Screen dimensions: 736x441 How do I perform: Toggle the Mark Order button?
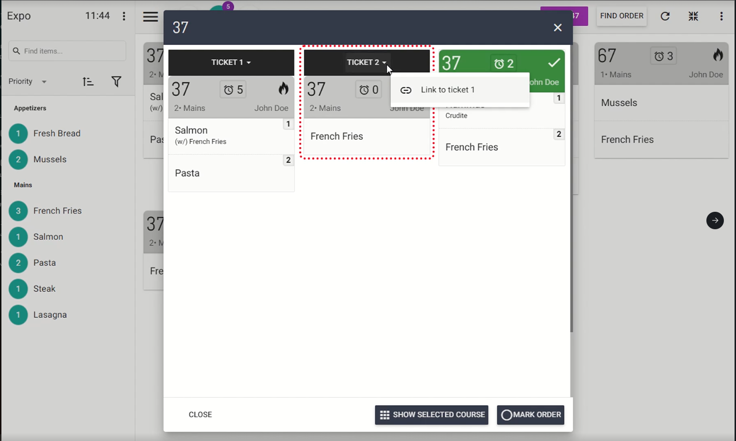point(531,415)
